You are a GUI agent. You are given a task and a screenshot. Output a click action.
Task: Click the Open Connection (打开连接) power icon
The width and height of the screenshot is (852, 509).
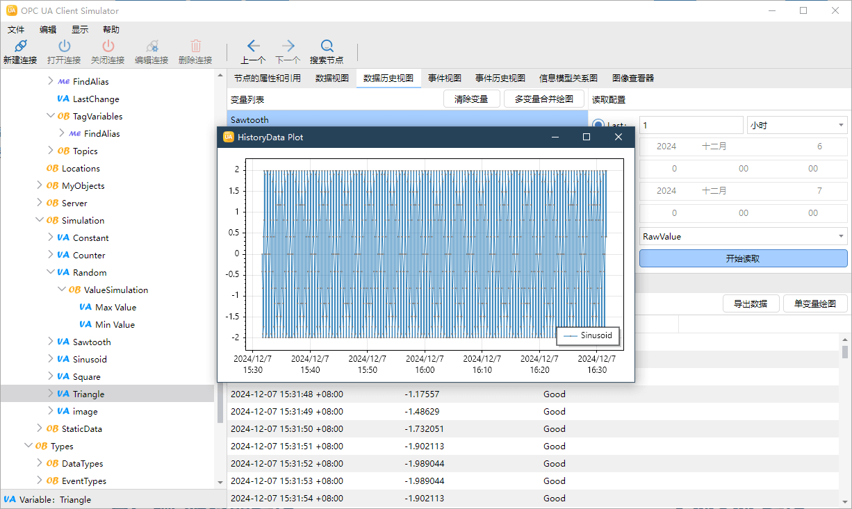64,47
